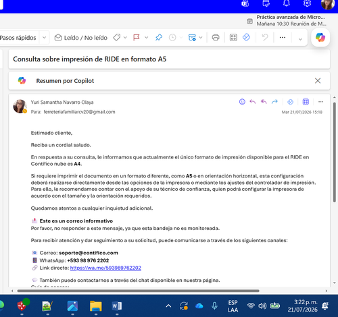This screenshot has width=338, height=317.
Task: Pin this message with pin icon
Action: click(159, 37)
